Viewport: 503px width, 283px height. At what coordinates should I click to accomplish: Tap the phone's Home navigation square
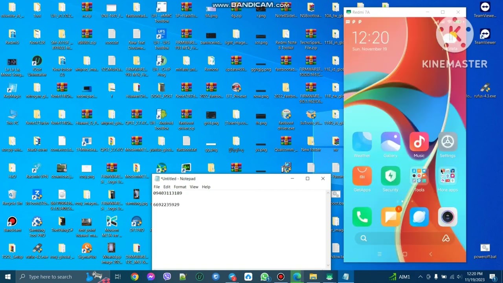point(405,254)
